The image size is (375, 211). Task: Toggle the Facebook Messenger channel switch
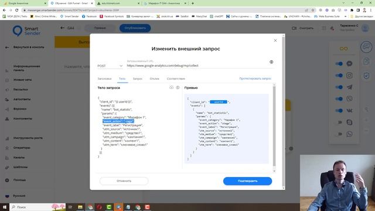[339, 64]
